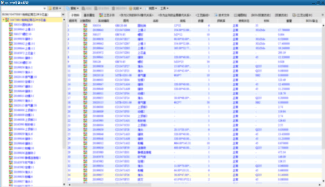Show hidden tabs via tab overflow arrow

pyautogui.click(x=322, y=15)
